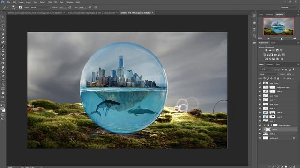Viewport: 300px width, 168px height.
Task: Open the Flow dropdown arrow
Action: 86,7
